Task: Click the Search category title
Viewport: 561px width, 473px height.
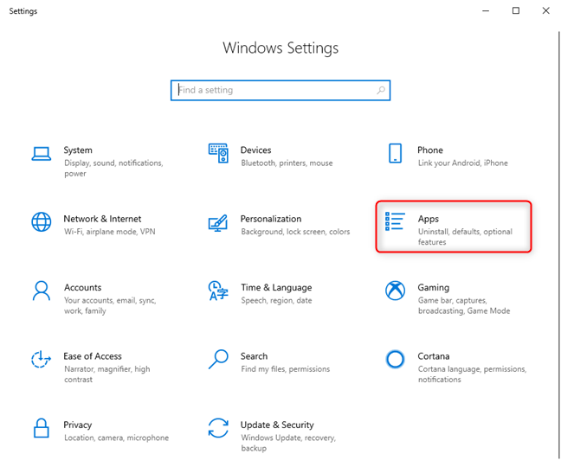Action: click(254, 356)
